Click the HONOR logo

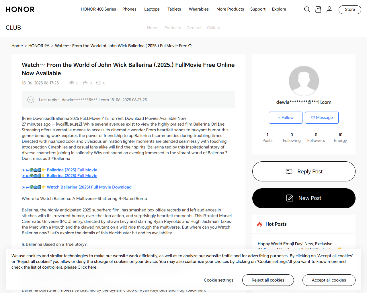pos(20,9)
